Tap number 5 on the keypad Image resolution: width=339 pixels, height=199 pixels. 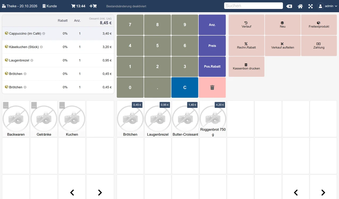tap(157, 46)
